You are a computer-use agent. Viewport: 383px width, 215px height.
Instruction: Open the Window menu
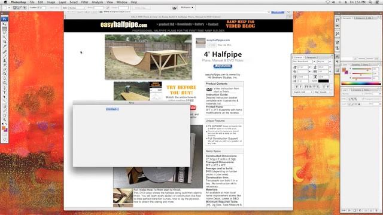121,2
